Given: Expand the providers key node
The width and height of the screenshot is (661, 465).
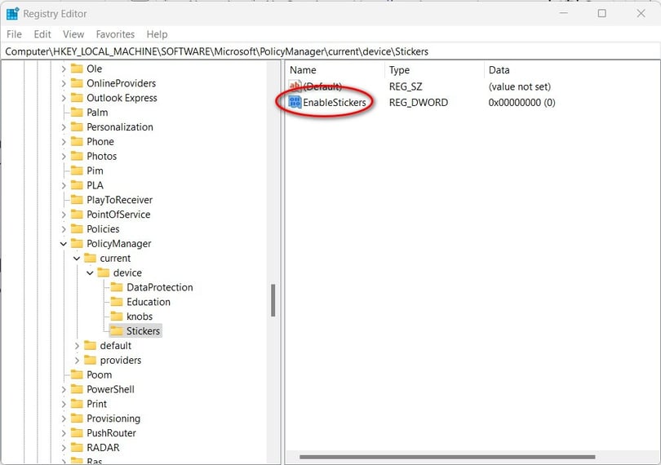Looking at the screenshot, I should pos(77,361).
